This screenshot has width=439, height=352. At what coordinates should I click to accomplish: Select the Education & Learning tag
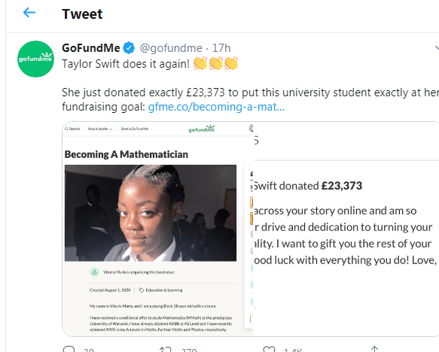coord(161,290)
